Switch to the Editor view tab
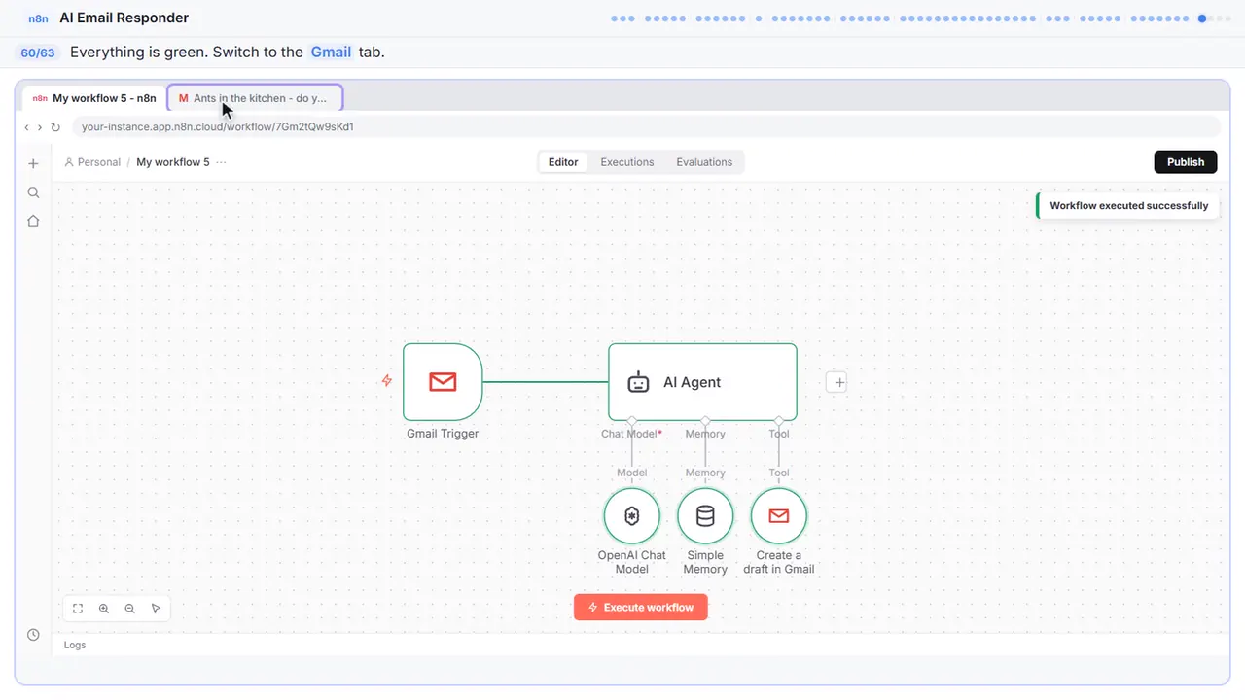The image size is (1245, 700). [563, 162]
